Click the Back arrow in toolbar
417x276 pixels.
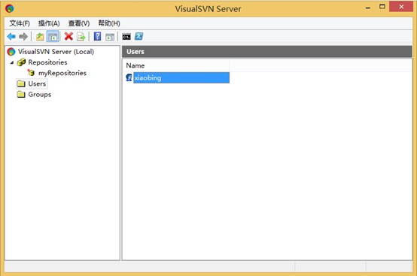pos(11,36)
